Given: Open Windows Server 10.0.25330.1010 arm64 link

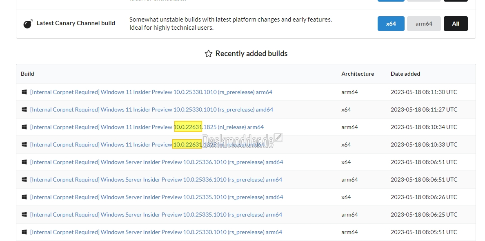Looking at the screenshot, I should 156,232.
